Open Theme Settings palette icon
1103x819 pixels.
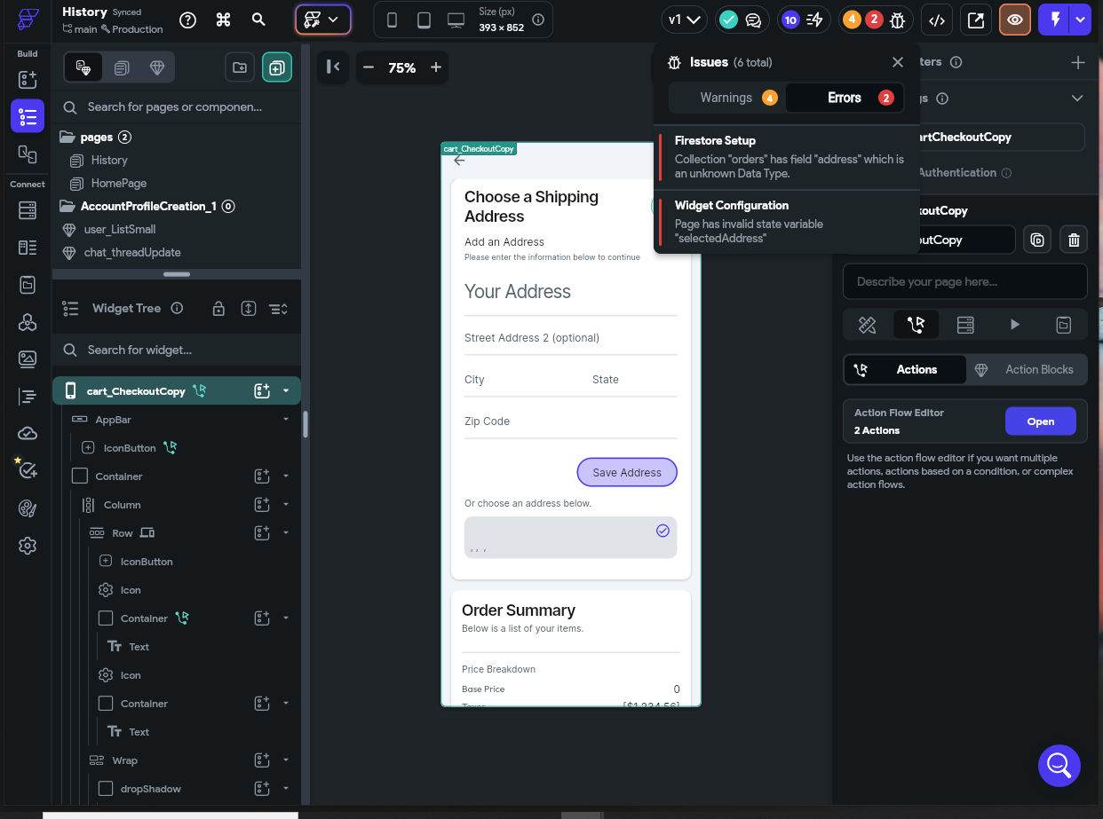pyautogui.click(x=28, y=508)
